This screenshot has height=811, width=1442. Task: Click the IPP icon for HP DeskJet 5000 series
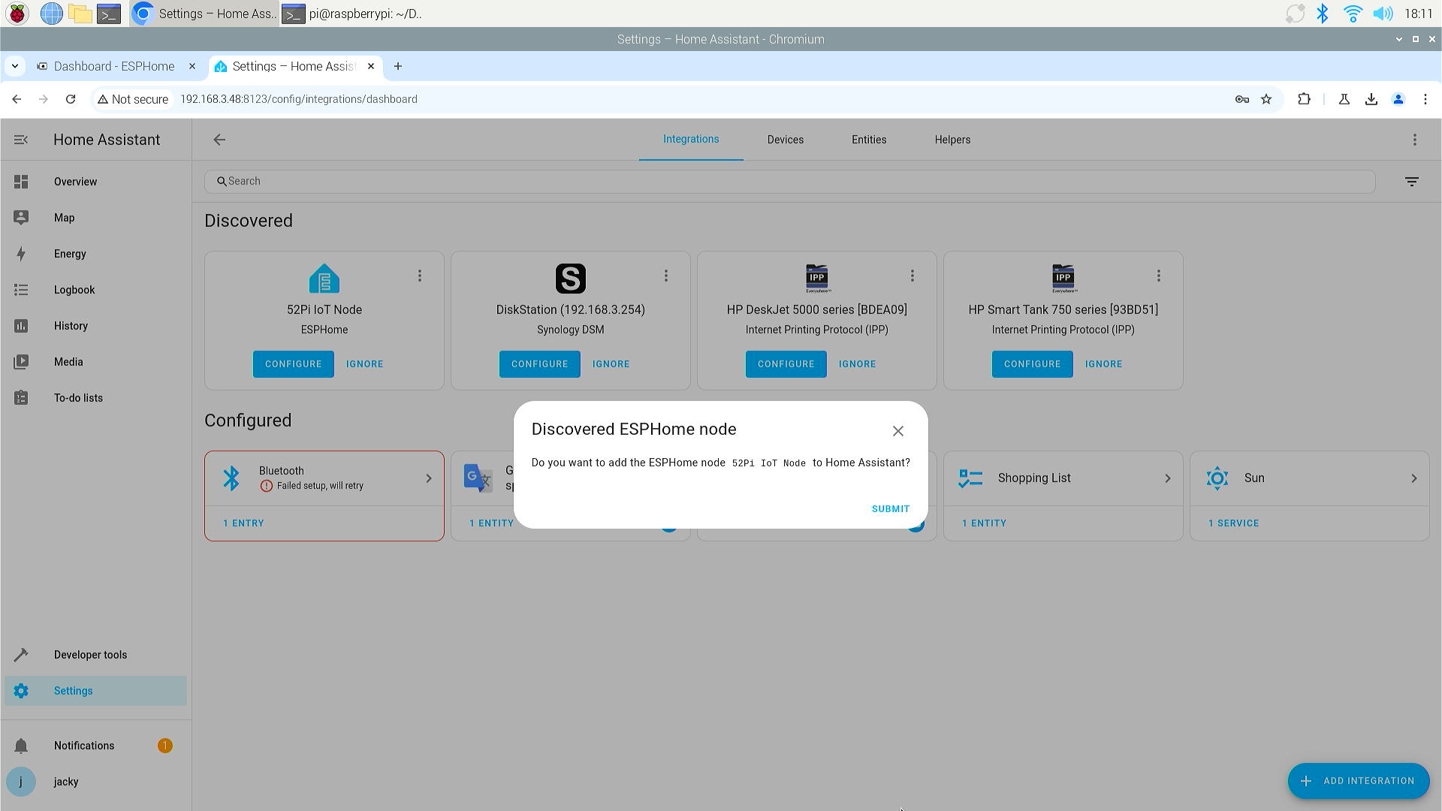(816, 277)
